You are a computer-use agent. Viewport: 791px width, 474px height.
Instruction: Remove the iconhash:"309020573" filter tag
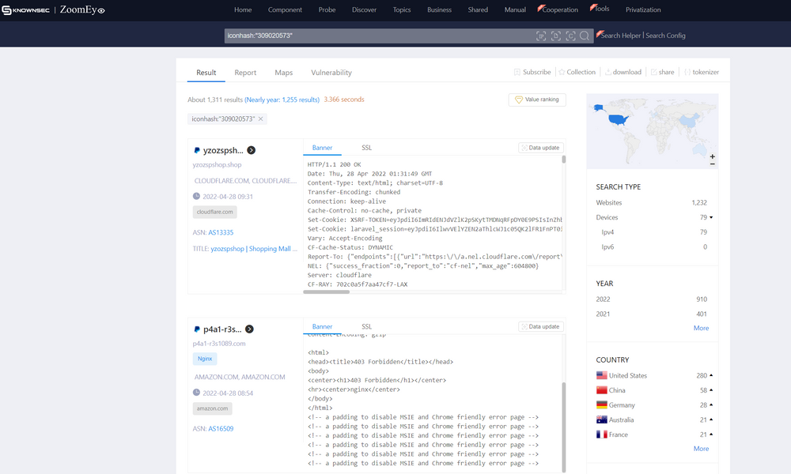click(x=261, y=118)
